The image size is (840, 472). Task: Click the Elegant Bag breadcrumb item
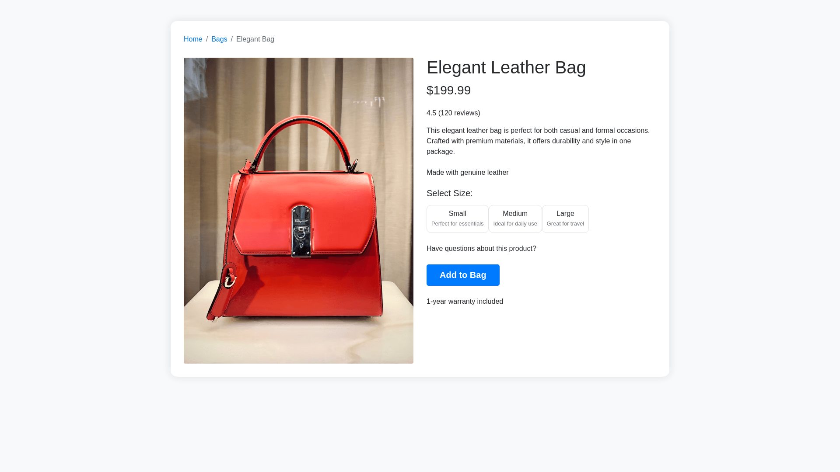255,39
